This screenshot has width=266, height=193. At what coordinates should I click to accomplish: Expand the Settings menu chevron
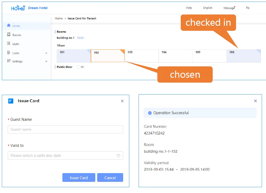click(46, 61)
